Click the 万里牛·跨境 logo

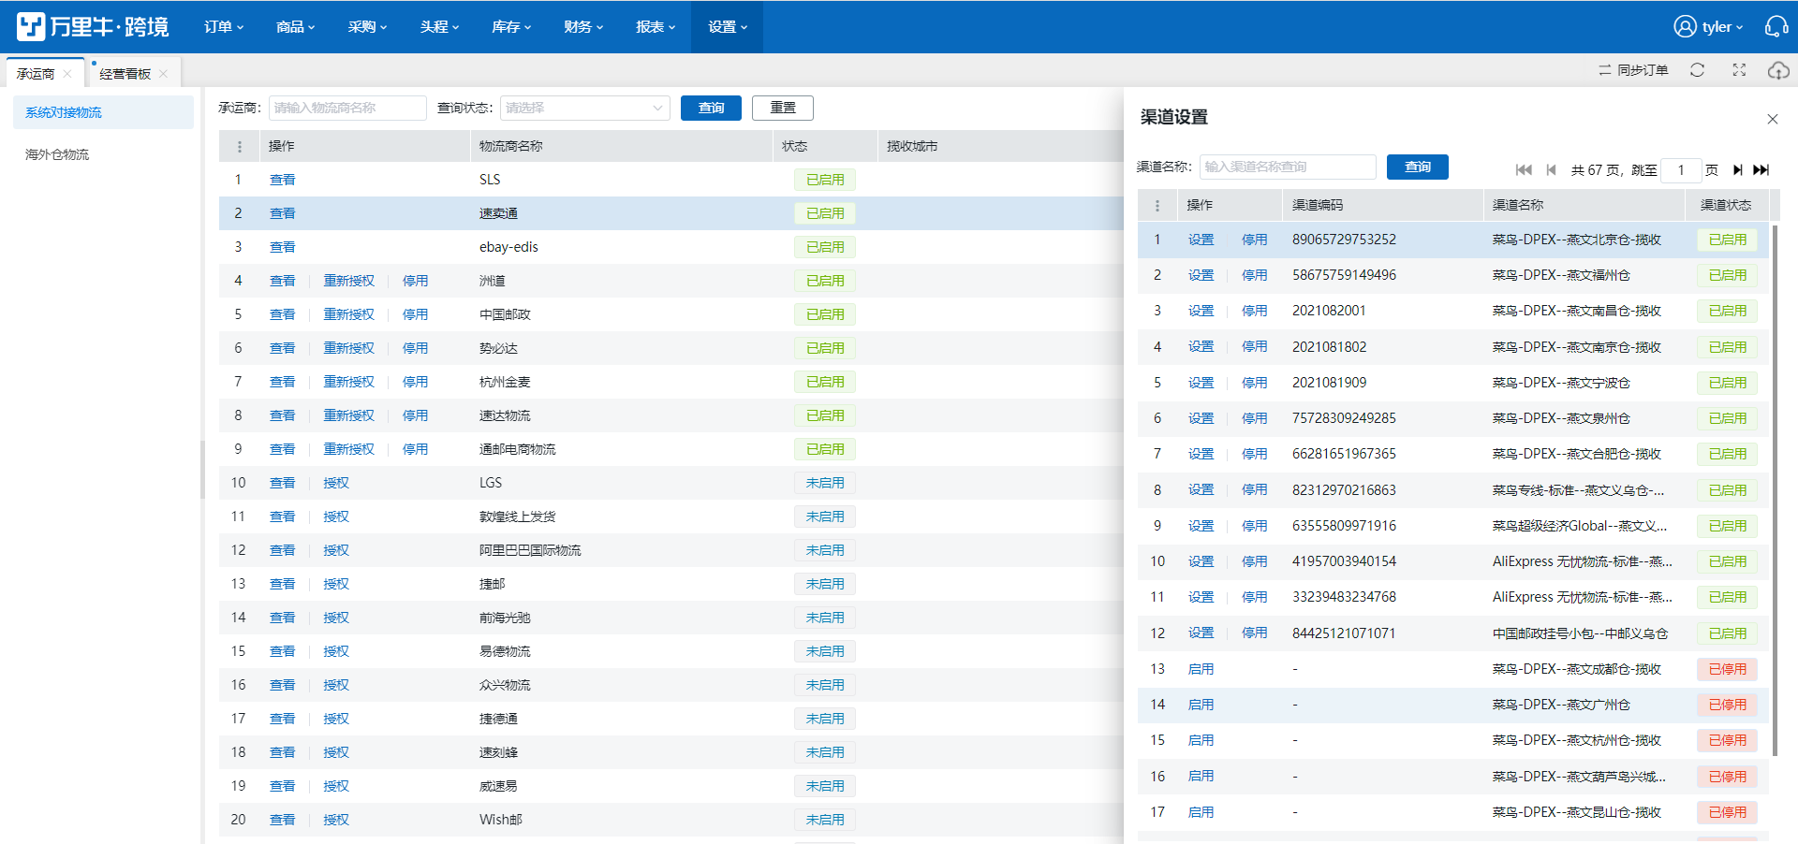click(93, 26)
